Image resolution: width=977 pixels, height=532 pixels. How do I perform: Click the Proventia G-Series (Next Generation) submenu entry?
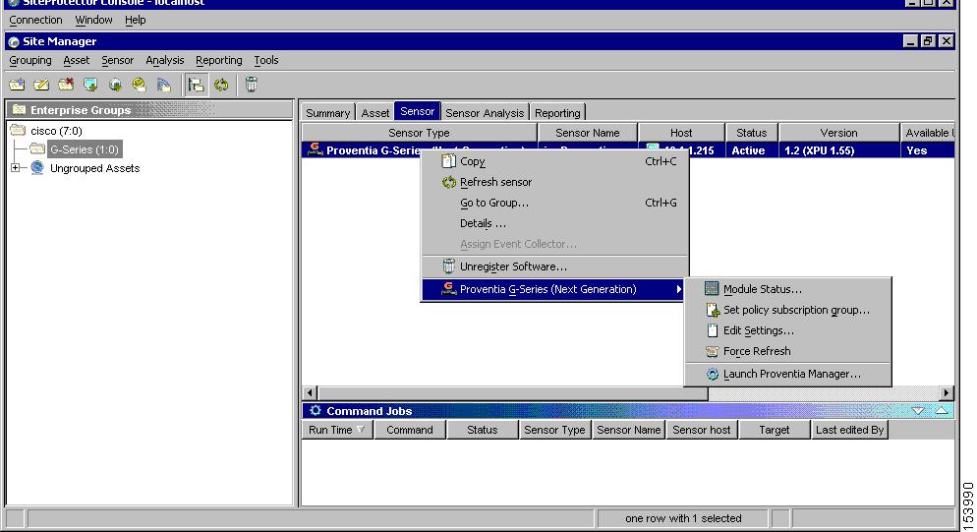coord(552,289)
